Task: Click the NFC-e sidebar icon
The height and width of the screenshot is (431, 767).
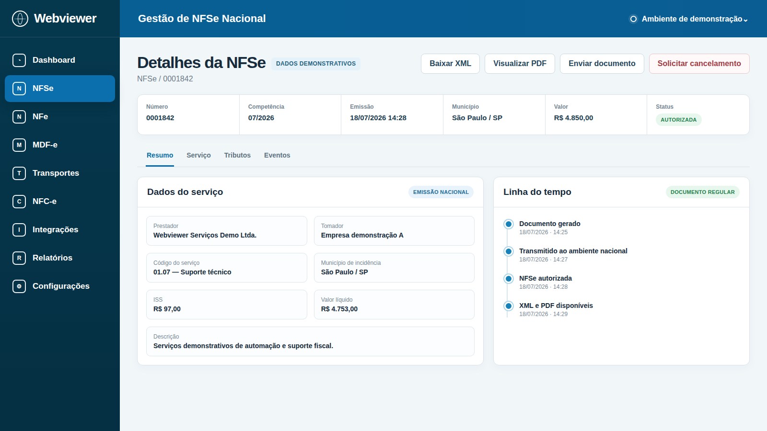Action: click(19, 202)
